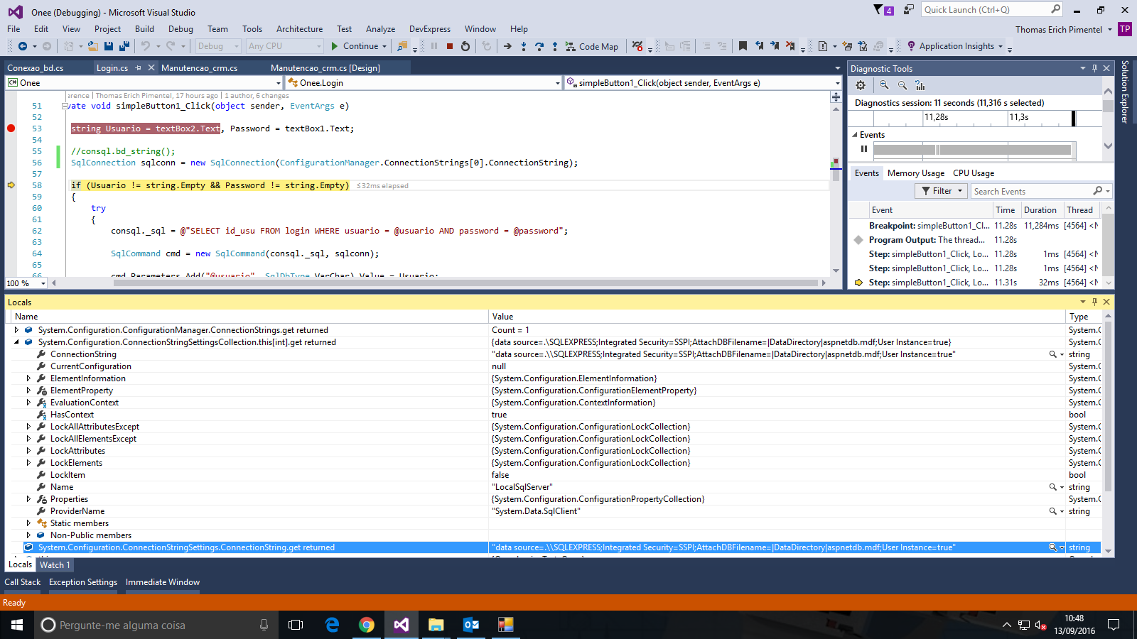The width and height of the screenshot is (1137, 639).
Task: Expand the Static members node
Action: pos(28,523)
